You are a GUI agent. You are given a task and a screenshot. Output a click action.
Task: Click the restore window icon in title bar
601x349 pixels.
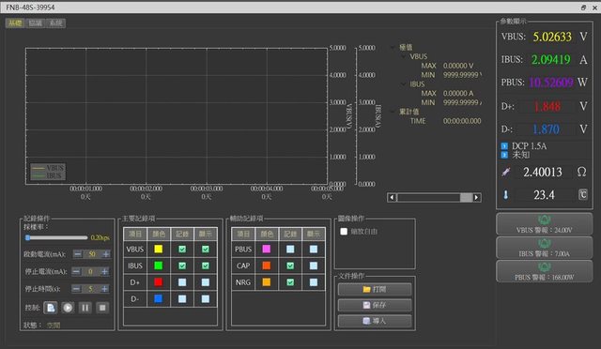(583, 8)
